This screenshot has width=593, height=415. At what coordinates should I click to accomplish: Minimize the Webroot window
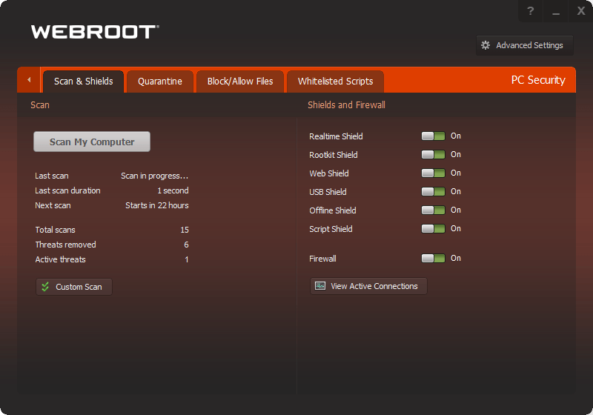(x=555, y=11)
